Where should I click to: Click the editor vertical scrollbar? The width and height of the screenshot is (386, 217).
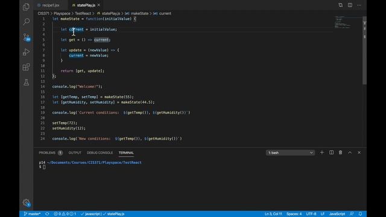[x=364, y=50]
